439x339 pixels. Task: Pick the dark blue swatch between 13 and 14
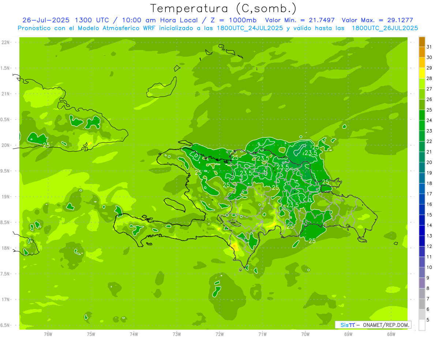tap(422, 231)
